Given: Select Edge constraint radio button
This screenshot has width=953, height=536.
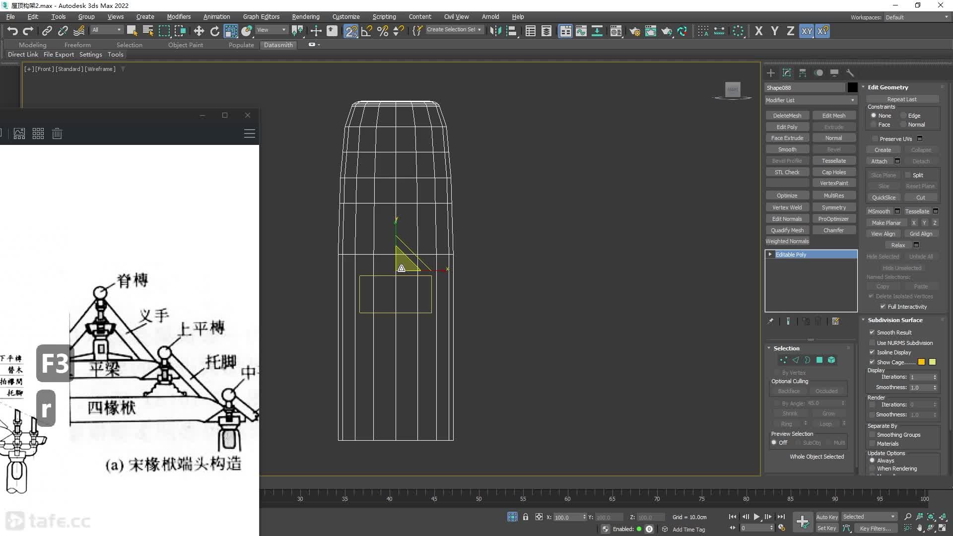Looking at the screenshot, I should tap(903, 115).
